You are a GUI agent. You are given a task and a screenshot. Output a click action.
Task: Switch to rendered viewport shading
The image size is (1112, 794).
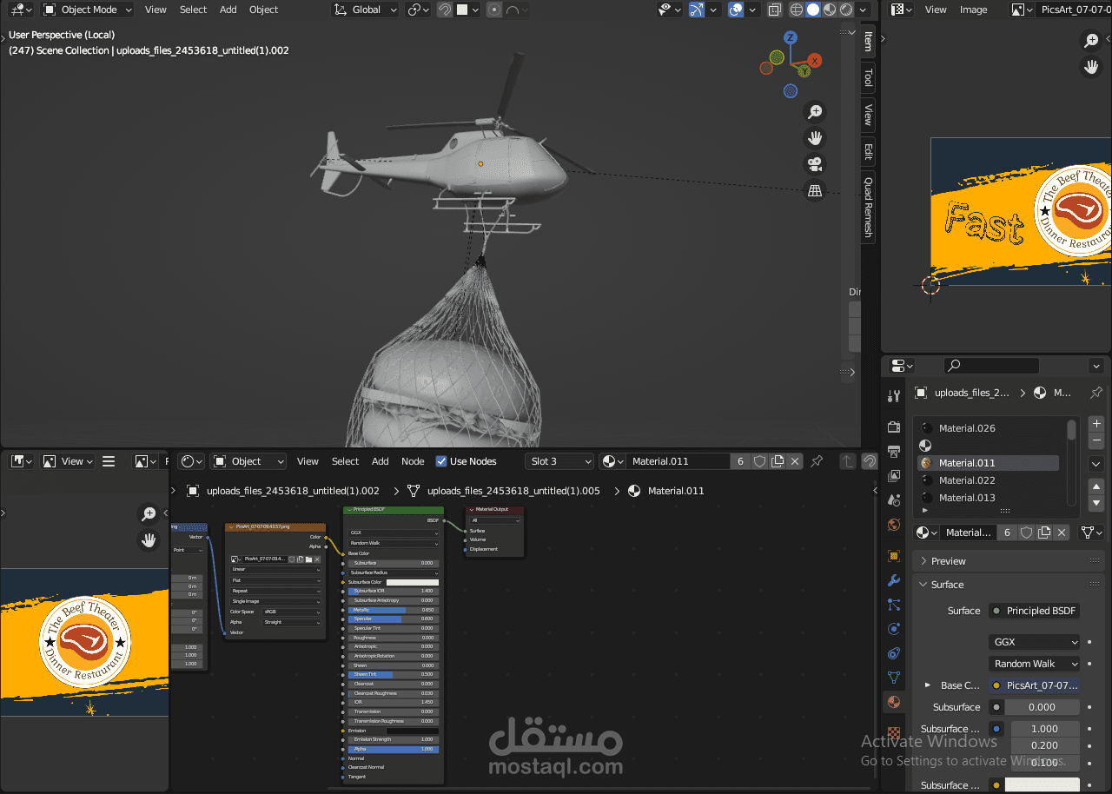846,10
